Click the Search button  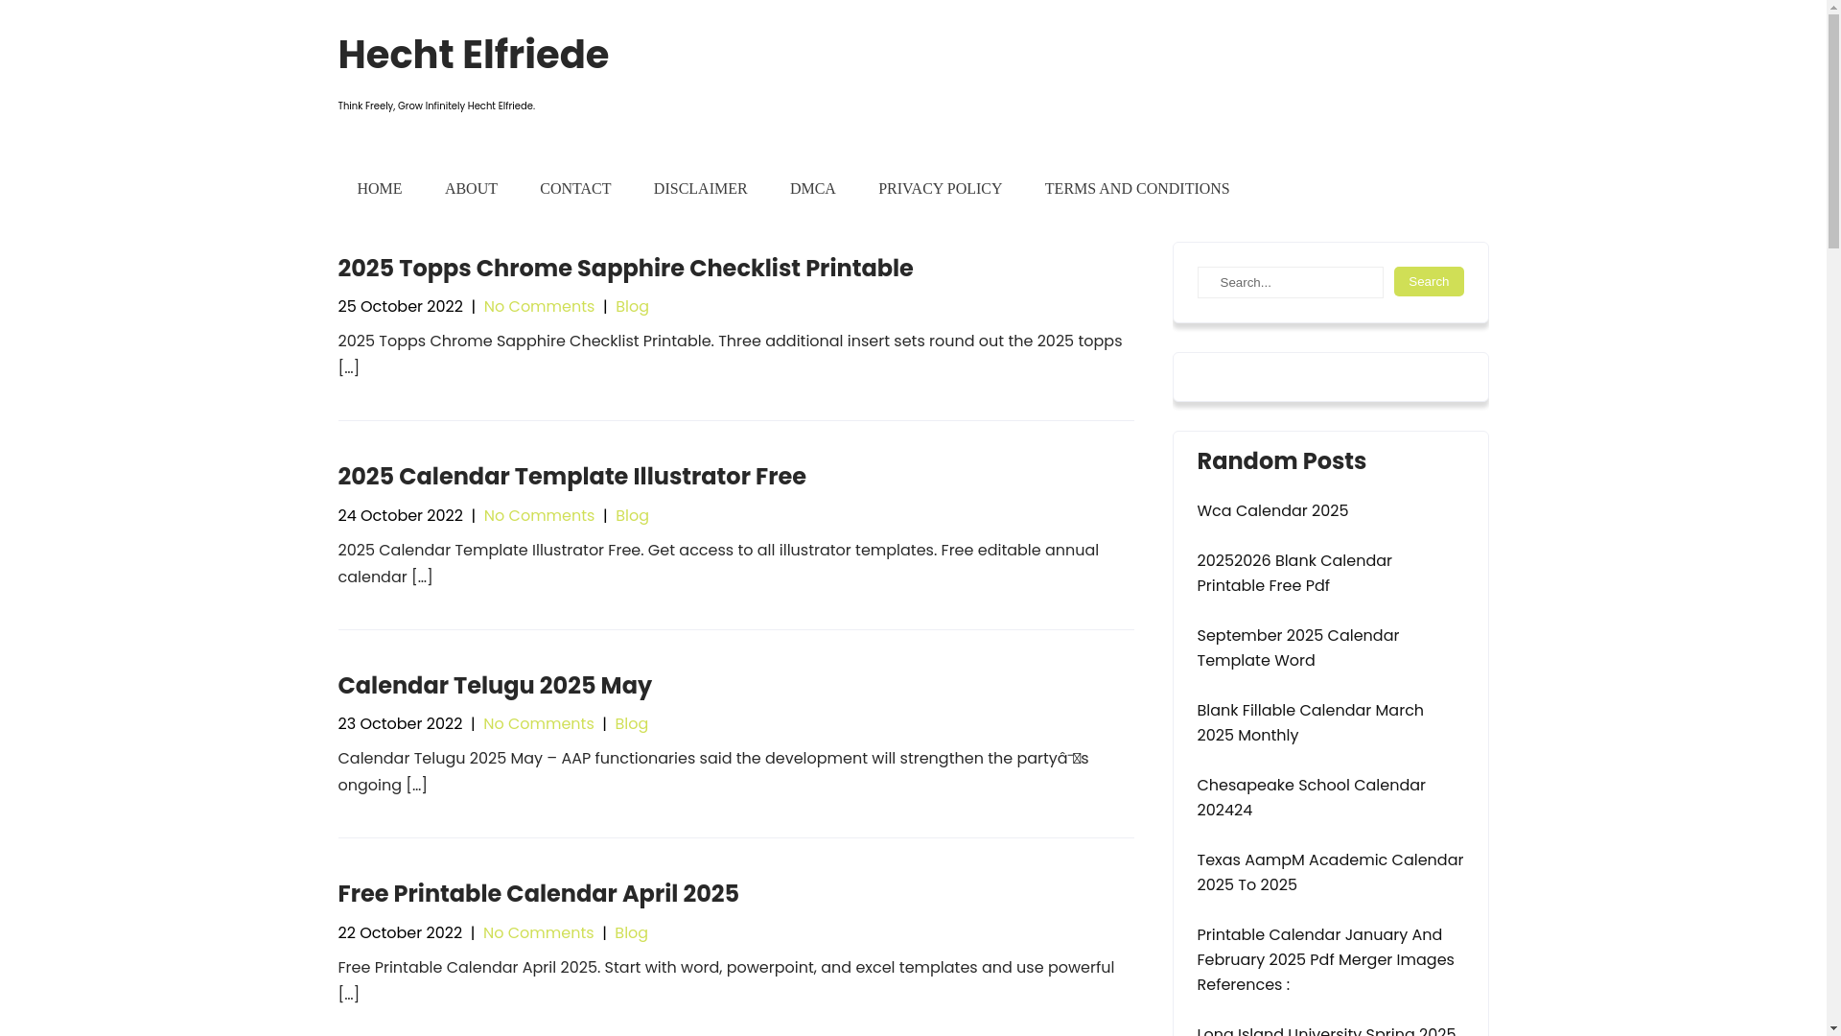coord(1428,282)
